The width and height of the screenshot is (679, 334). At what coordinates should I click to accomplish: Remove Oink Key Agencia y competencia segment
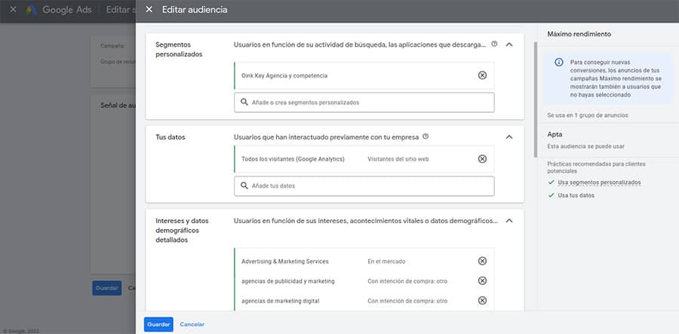(x=482, y=75)
